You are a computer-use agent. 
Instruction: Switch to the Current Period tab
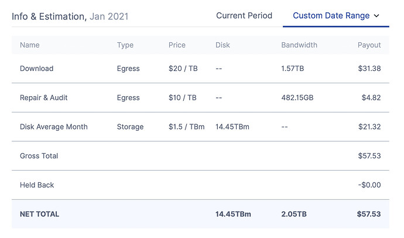[244, 16]
